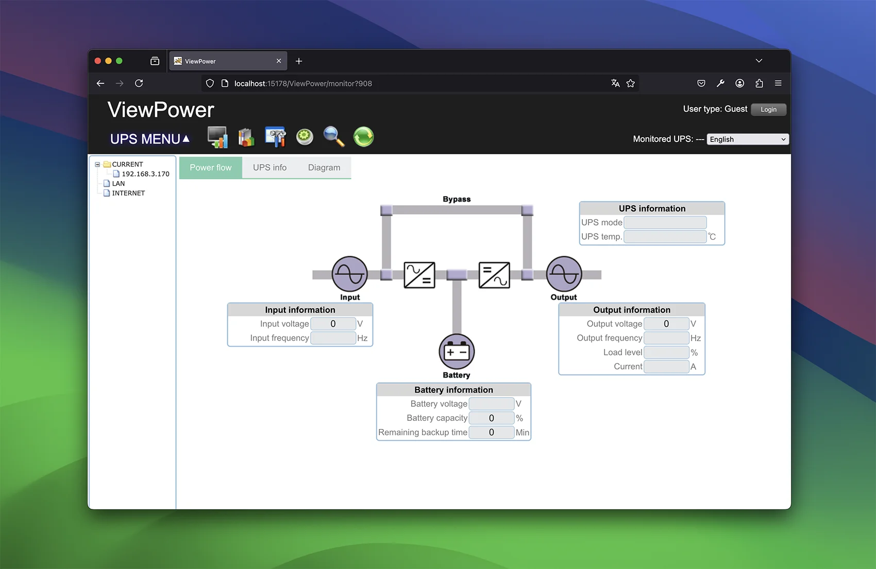The width and height of the screenshot is (876, 569).
Task: Open the monitor screen toolbar icon
Action: pyautogui.click(x=217, y=137)
